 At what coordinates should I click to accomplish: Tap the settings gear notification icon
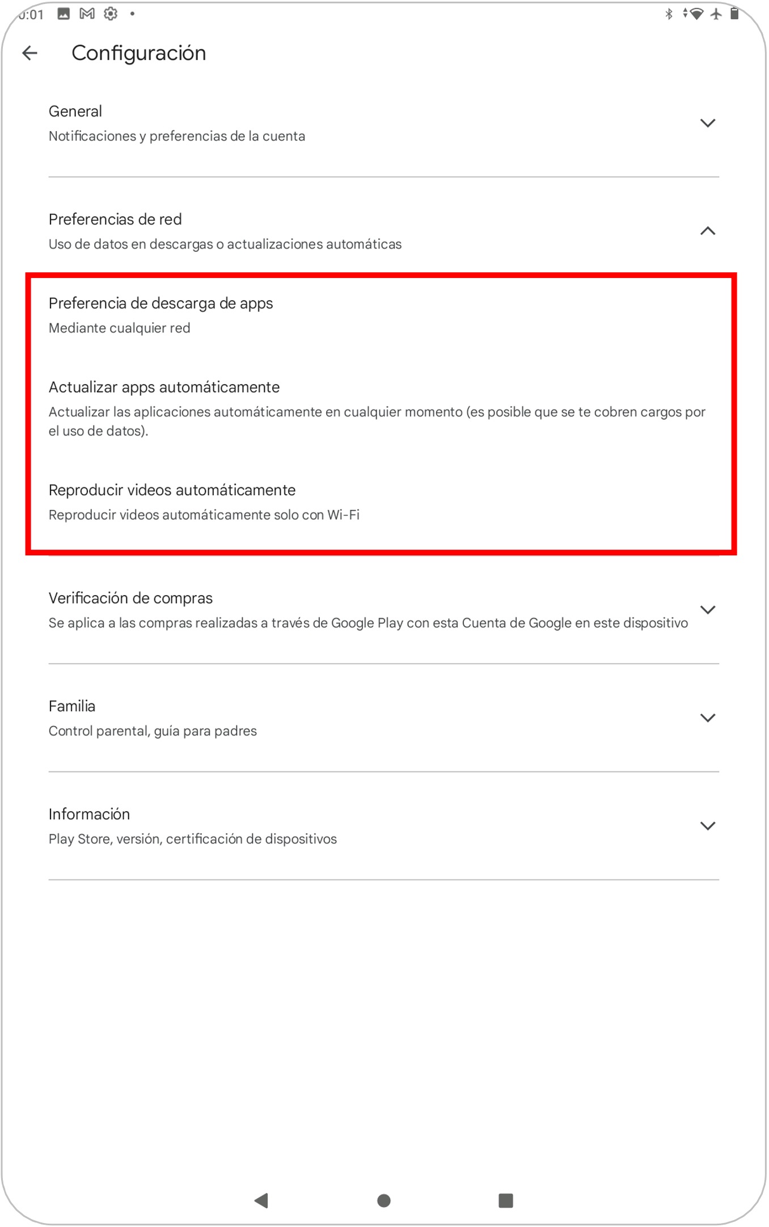coord(111,14)
